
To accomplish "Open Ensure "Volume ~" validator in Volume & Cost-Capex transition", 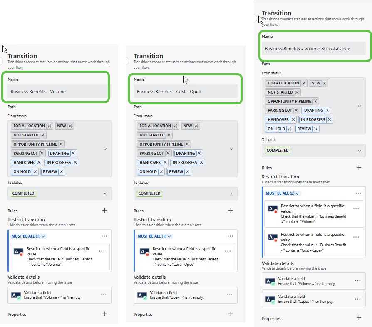I will click(314, 281).
